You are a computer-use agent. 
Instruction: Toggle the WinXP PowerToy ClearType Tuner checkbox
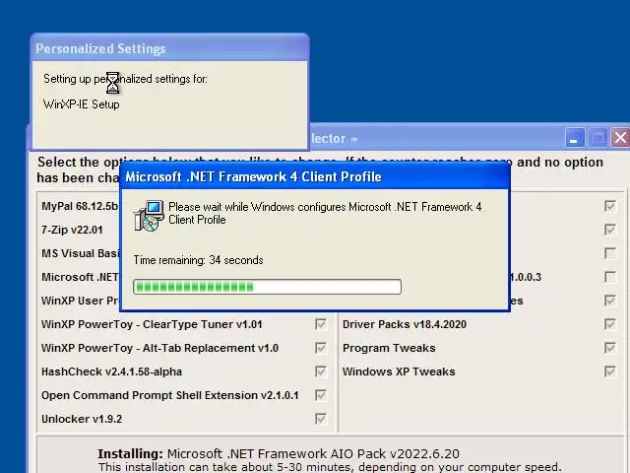[x=321, y=324]
